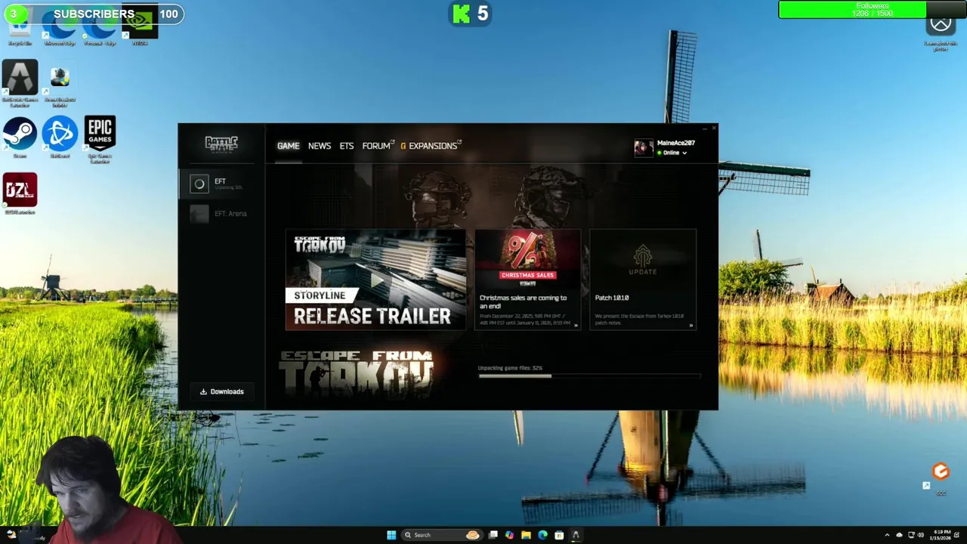Click the EFT game icon in sidebar
This screenshot has height=544, width=967.
tap(199, 184)
